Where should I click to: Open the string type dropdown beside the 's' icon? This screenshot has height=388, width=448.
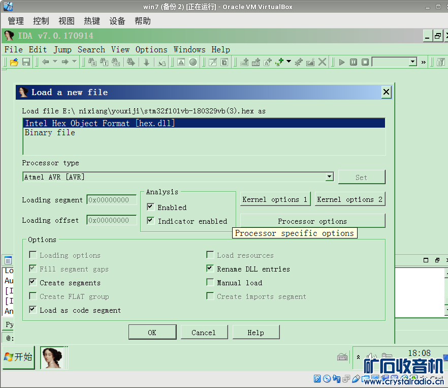point(289,62)
